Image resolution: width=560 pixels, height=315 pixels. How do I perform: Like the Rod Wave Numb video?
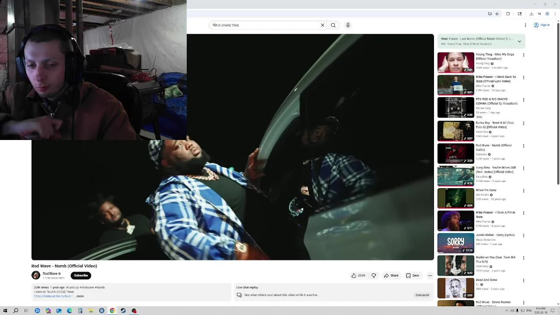[x=358, y=276]
